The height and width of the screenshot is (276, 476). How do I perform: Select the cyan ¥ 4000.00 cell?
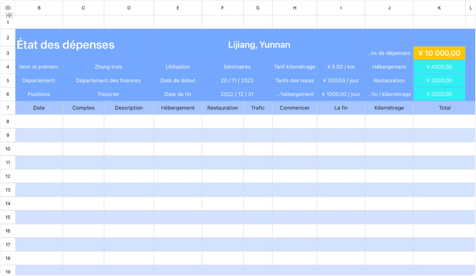click(x=439, y=67)
